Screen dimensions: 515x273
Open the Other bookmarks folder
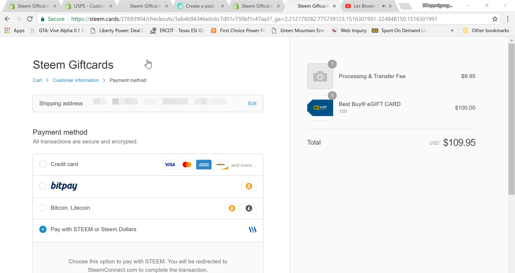(486, 31)
